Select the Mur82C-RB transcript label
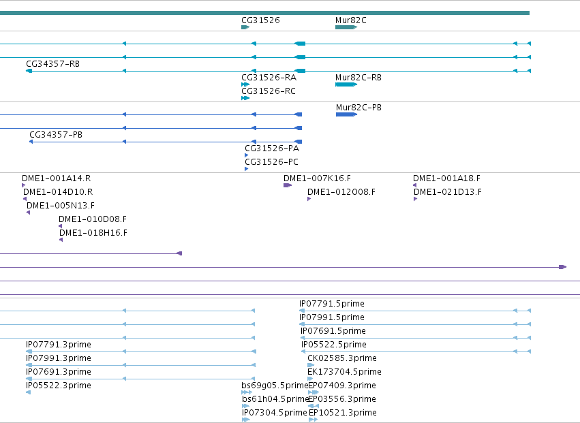Image resolution: width=580 pixels, height=423 pixels. tap(358, 78)
